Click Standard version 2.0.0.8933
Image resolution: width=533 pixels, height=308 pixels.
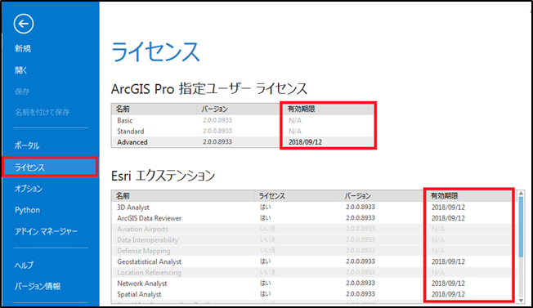pos(217,131)
